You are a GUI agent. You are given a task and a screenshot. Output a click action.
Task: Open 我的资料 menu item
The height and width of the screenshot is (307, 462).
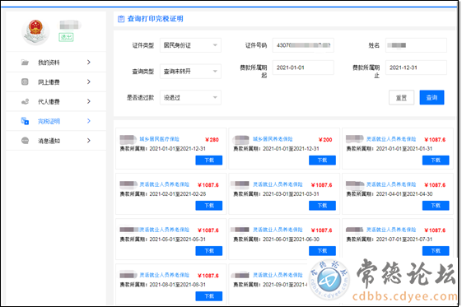coord(56,62)
